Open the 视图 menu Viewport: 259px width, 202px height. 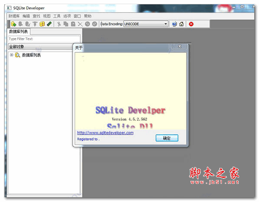(47, 16)
